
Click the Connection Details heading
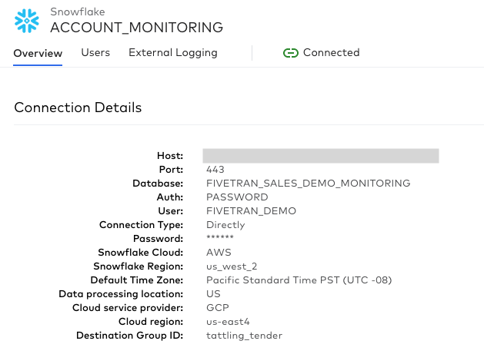[x=78, y=108]
